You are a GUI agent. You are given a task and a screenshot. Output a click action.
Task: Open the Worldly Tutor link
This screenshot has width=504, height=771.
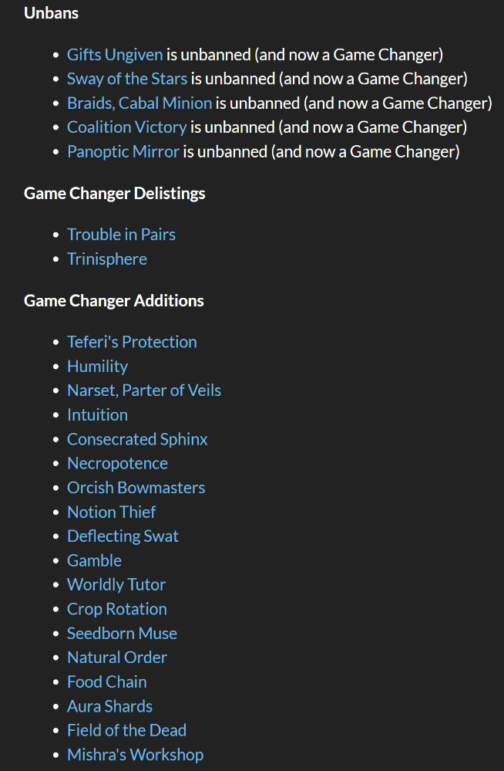coord(116,585)
